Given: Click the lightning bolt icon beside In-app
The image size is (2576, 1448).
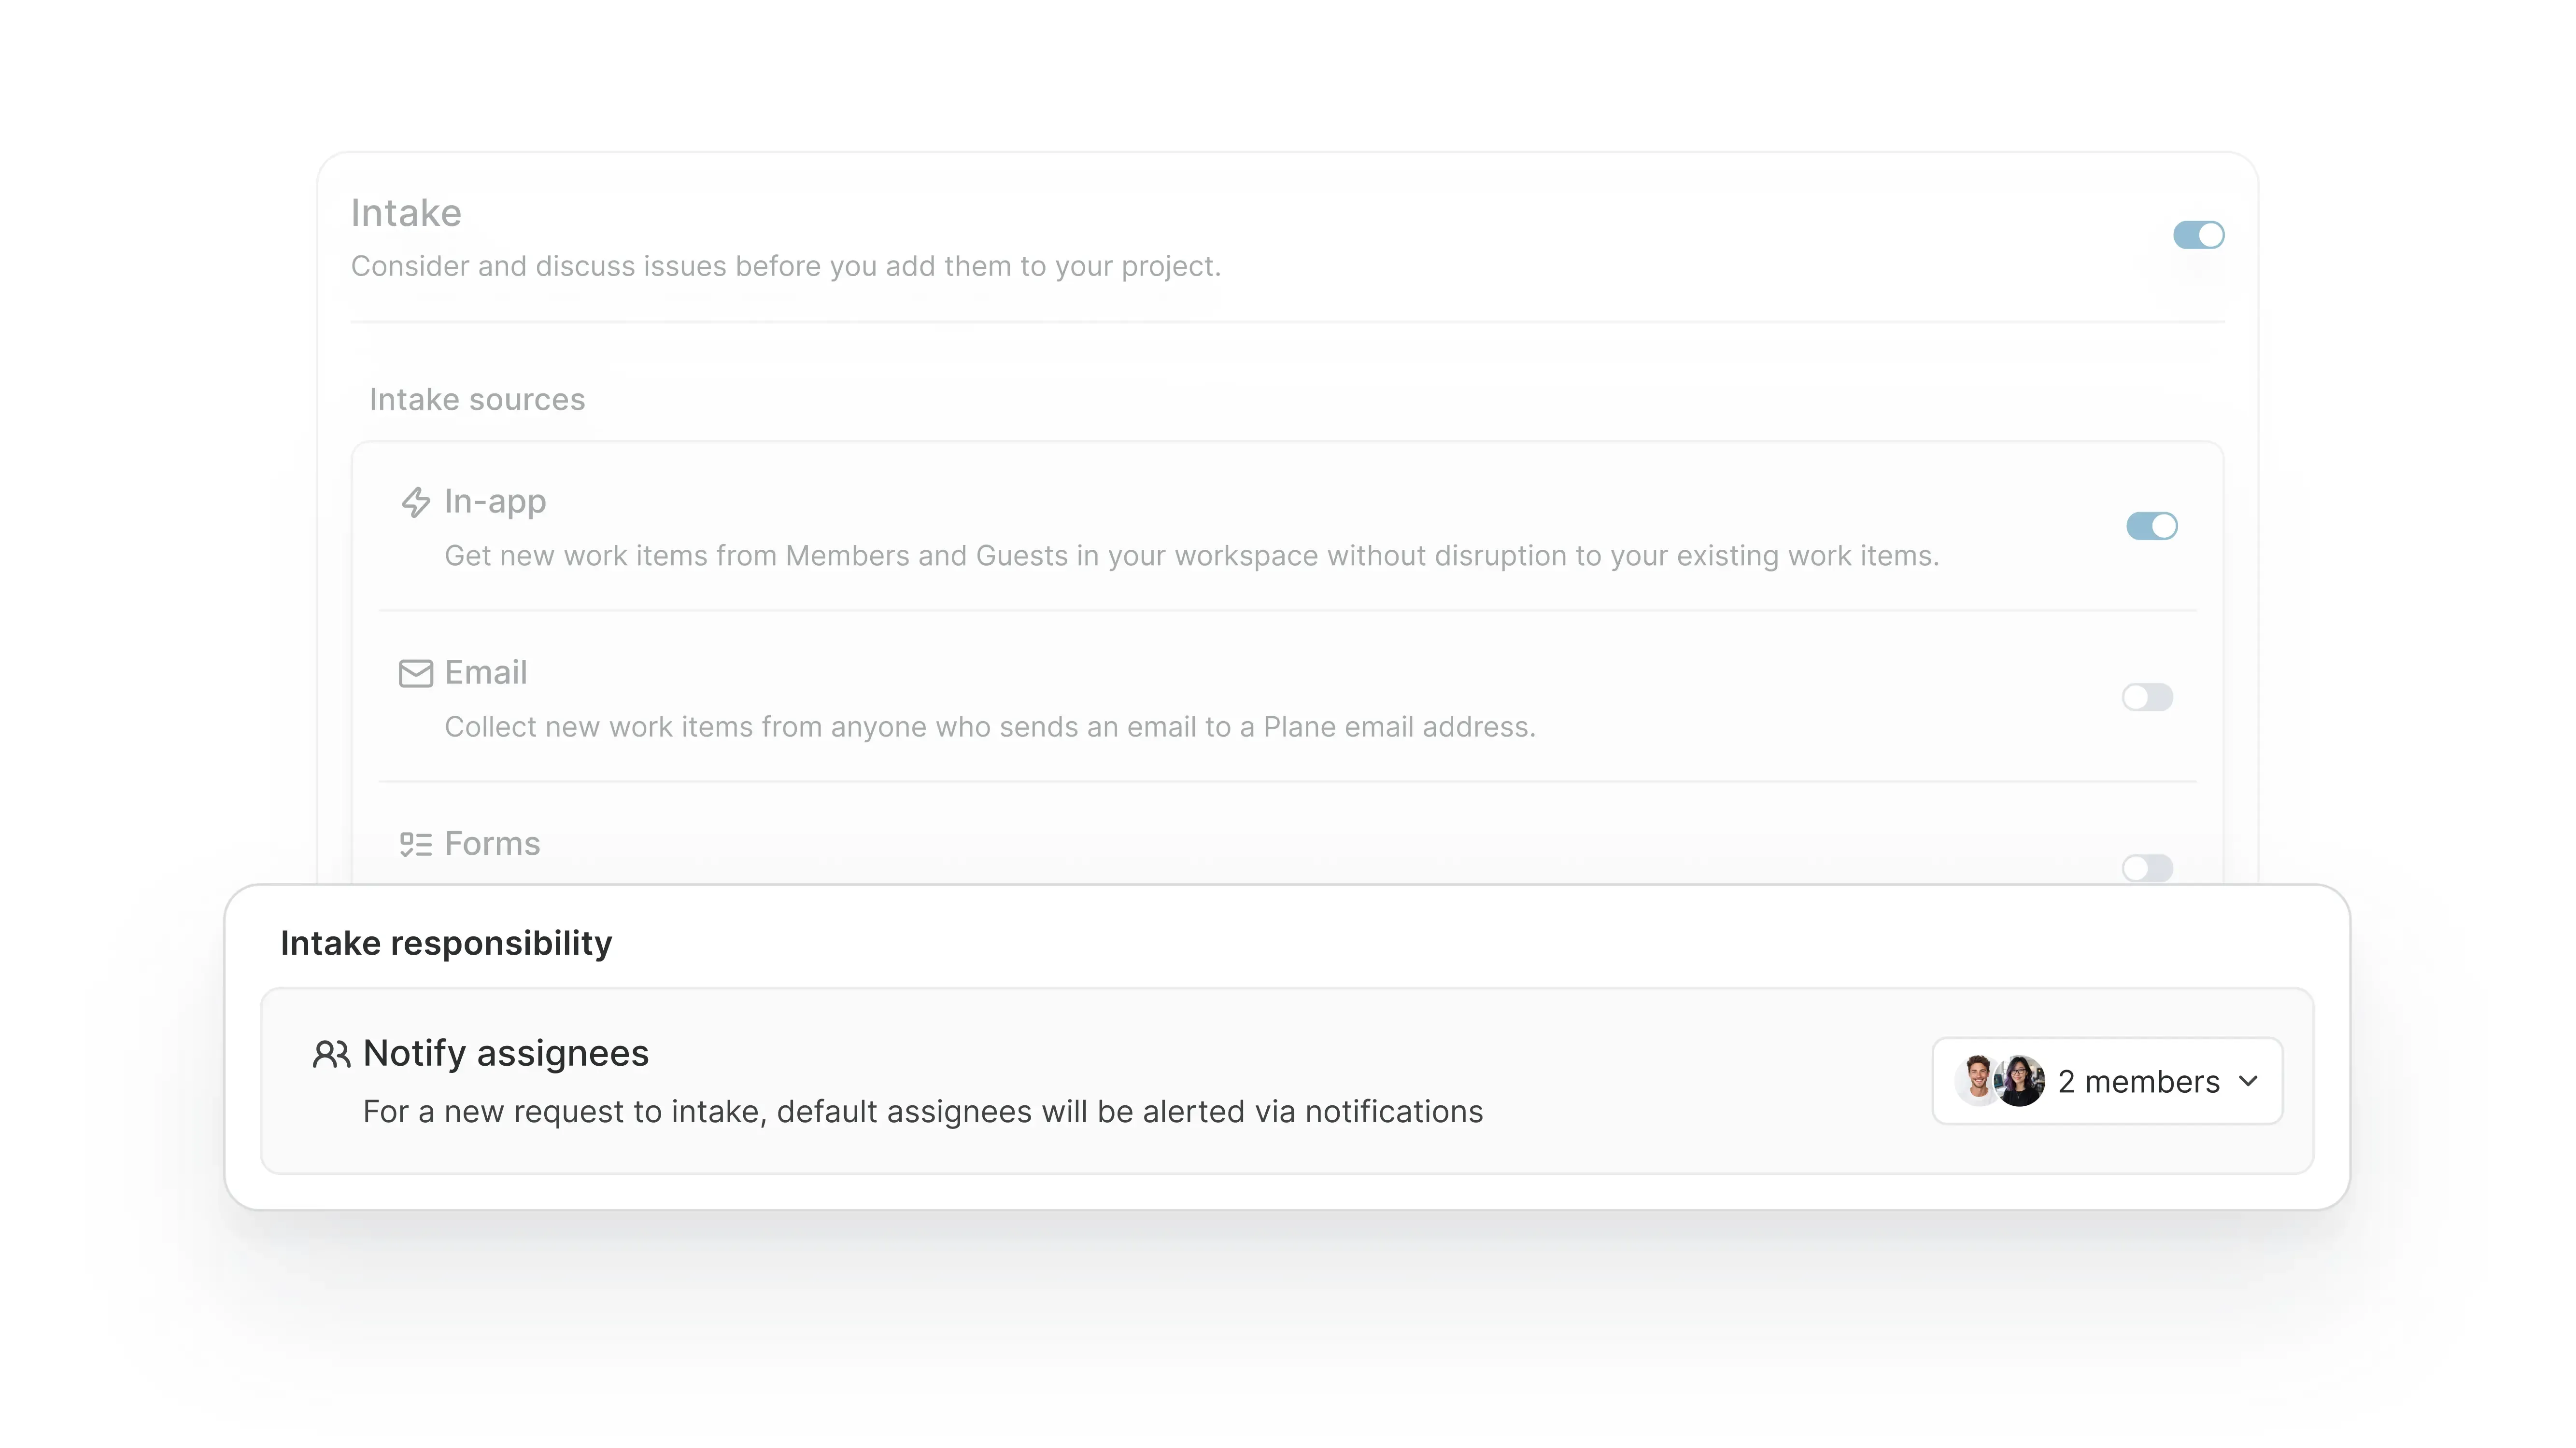Looking at the screenshot, I should (x=415, y=502).
